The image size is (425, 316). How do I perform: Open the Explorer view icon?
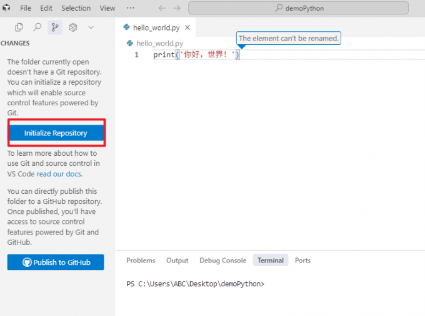(x=19, y=27)
